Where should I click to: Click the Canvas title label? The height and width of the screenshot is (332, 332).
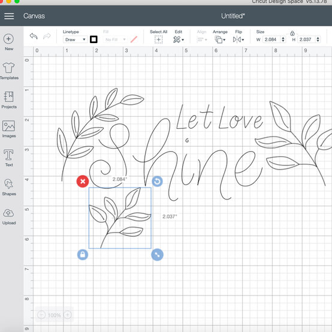point(34,16)
